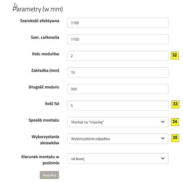
Task: Click the yellow marker number 34
Action: tap(175, 122)
